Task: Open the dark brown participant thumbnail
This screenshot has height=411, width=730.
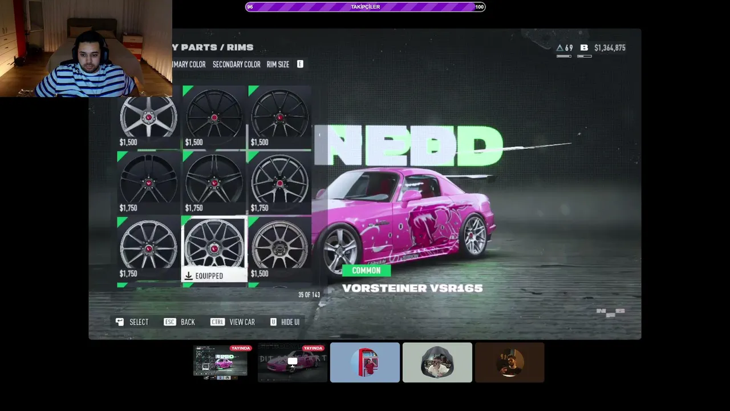Action: click(x=509, y=362)
